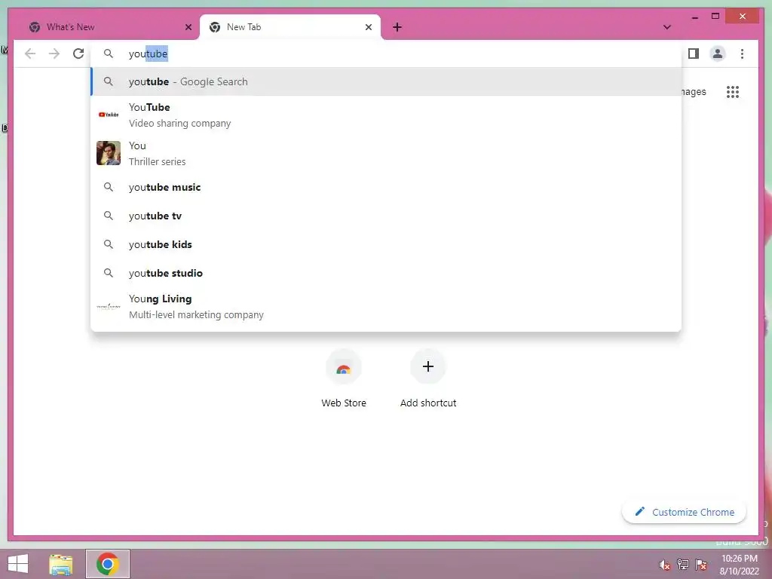
Task: Close the What's New tab
Action: [x=188, y=27]
